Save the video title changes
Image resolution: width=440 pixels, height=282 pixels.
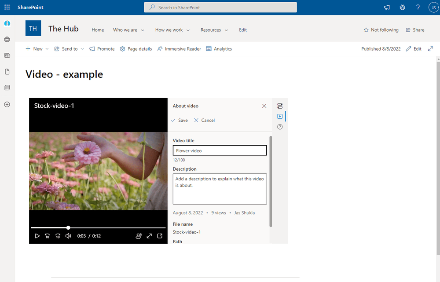[180, 120]
